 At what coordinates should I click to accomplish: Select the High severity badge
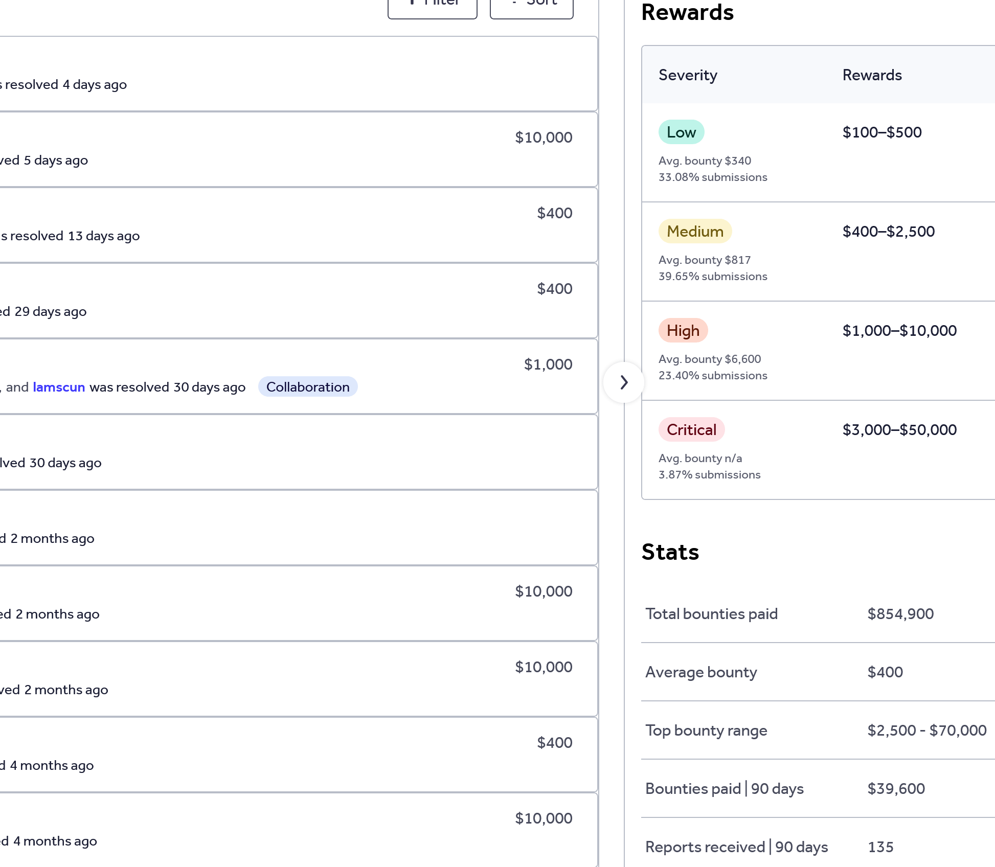tap(683, 331)
